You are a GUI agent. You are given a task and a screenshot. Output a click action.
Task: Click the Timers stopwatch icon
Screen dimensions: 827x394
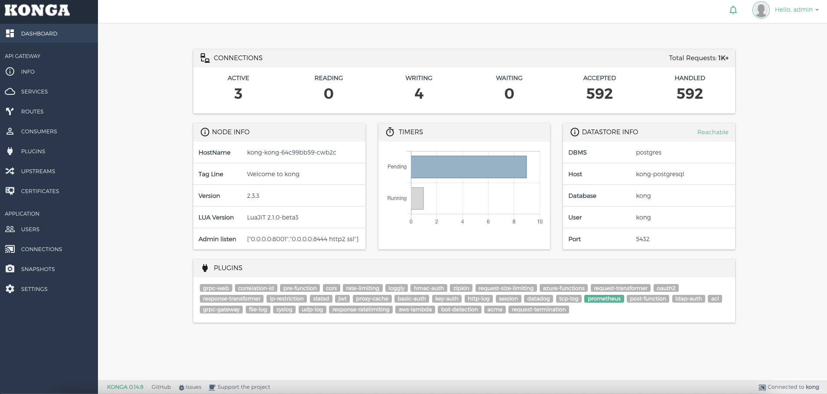coord(390,132)
